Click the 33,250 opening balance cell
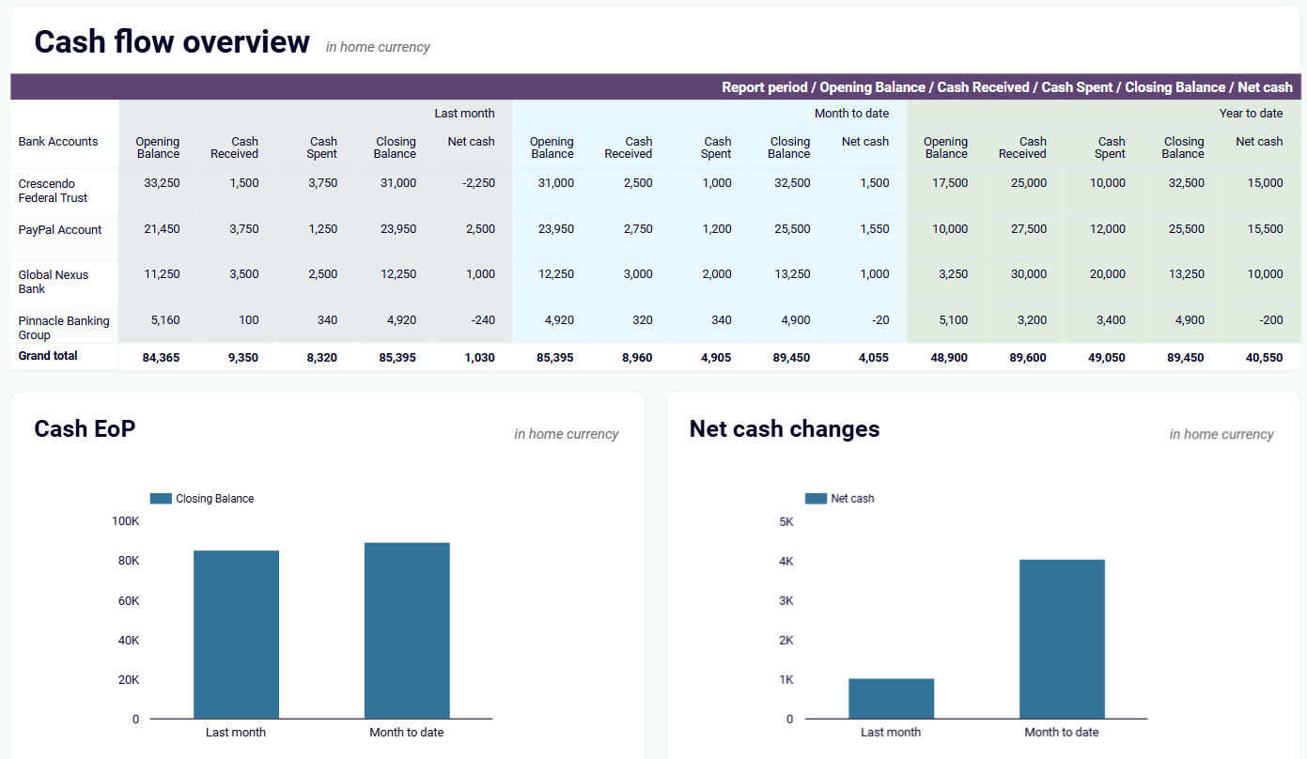The width and height of the screenshot is (1307, 759). tap(162, 183)
